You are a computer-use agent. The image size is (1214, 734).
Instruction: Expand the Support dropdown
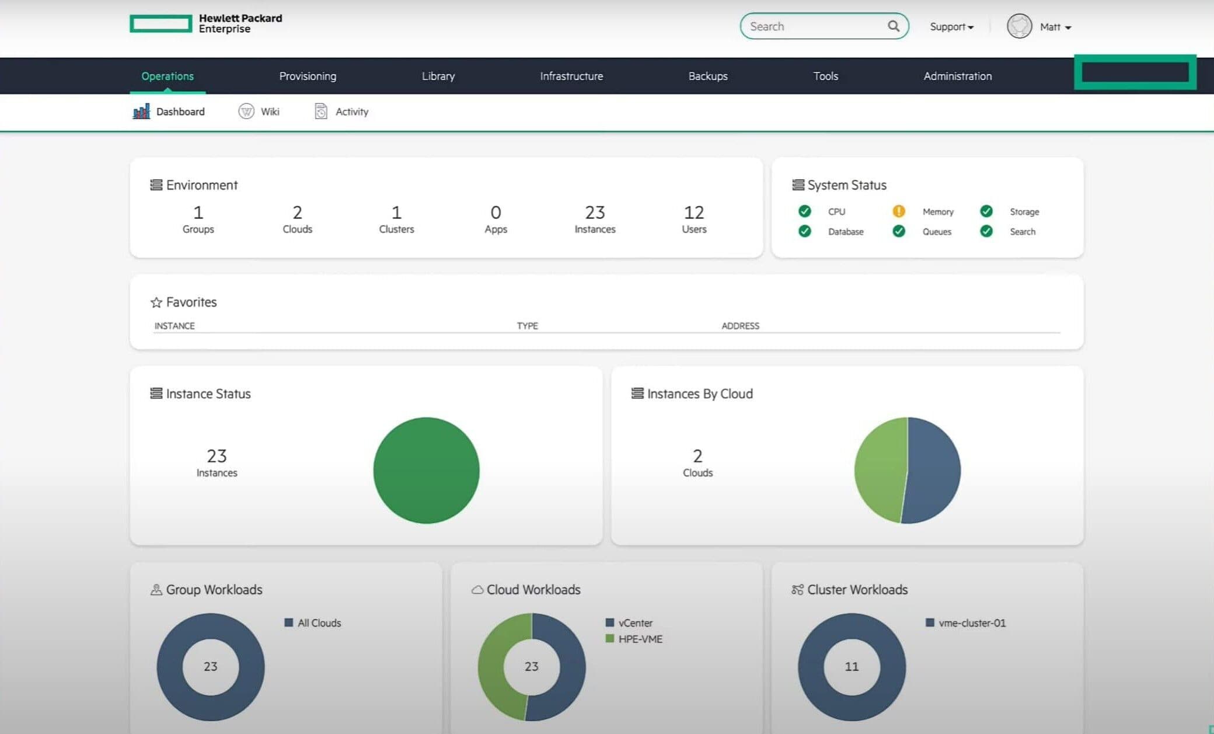click(951, 27)
